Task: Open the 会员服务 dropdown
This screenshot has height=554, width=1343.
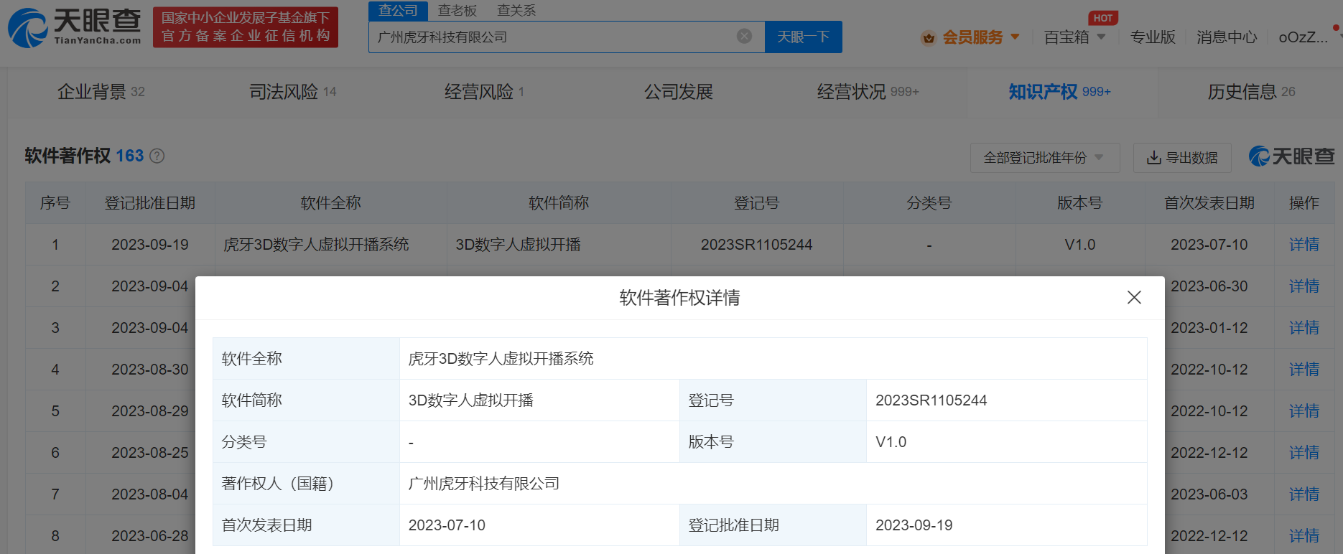Action: (970, 37)
